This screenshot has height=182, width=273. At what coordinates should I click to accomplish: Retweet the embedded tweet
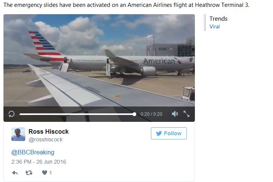pos(29,173)
